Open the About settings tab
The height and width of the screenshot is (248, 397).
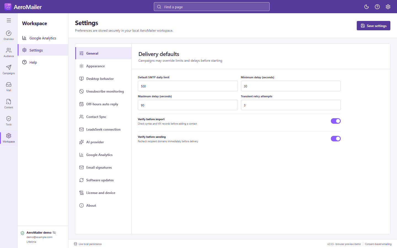103,205
